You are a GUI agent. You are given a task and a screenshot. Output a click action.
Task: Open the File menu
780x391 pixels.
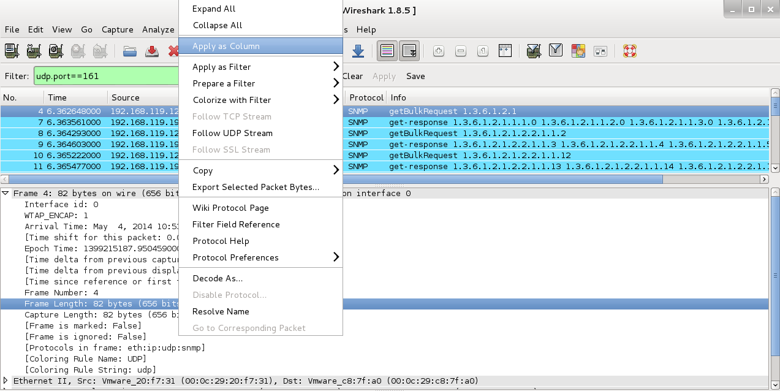(12, 29)
